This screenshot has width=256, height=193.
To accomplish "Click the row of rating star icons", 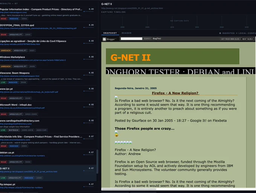I will (x=123, y=143).
